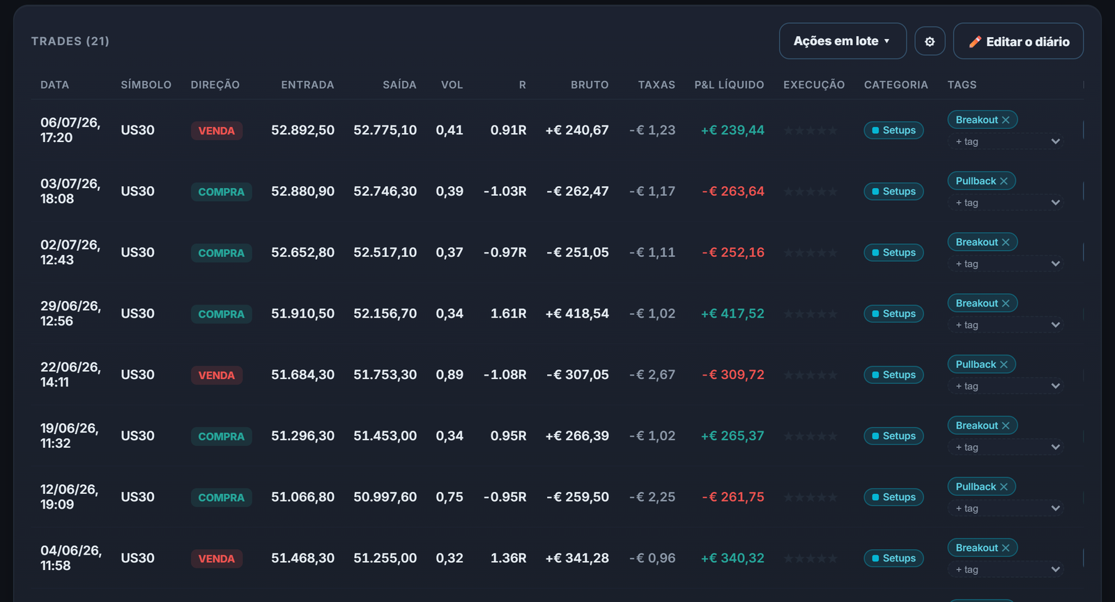The width and height of the screenshot is (1115, 602).
Task: Rate execution stars for 22/06/26 trade
Action: point(810,375)
